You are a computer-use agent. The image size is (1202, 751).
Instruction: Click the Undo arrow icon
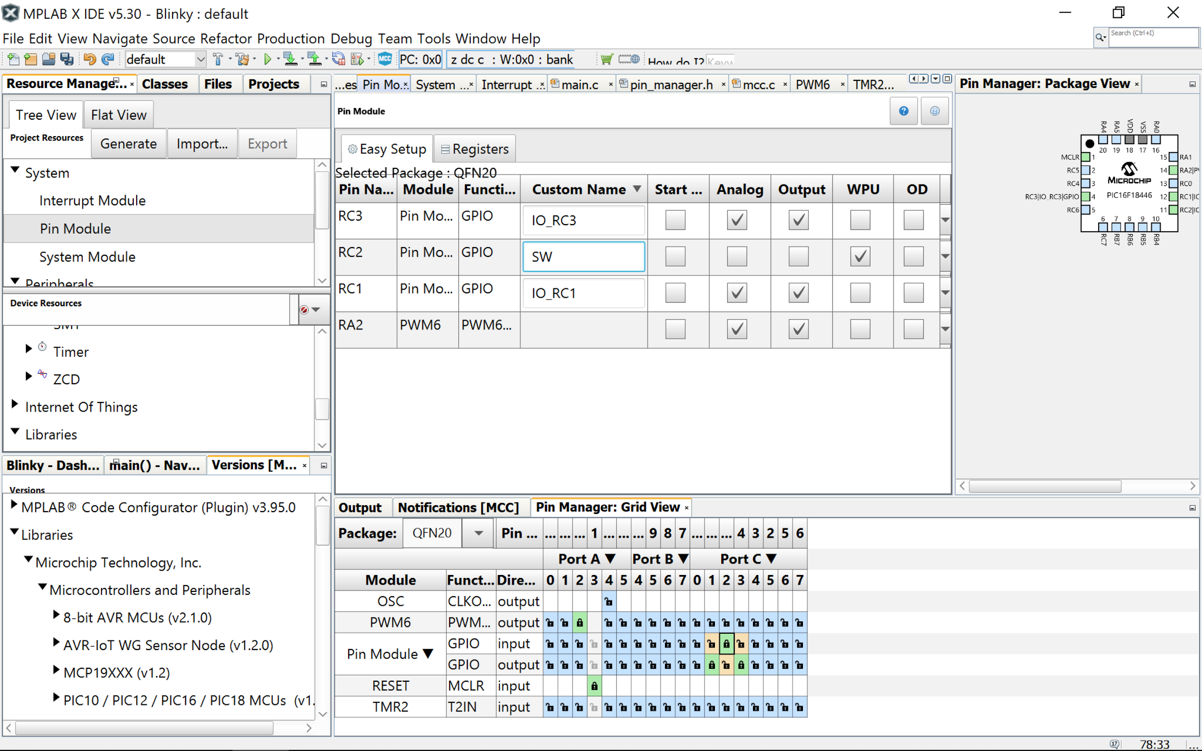(89, 60)
